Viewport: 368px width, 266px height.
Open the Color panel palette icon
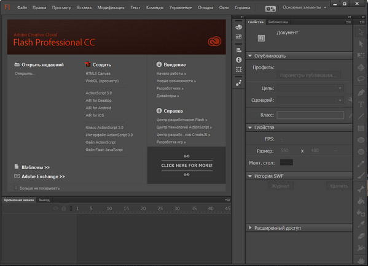238,27
